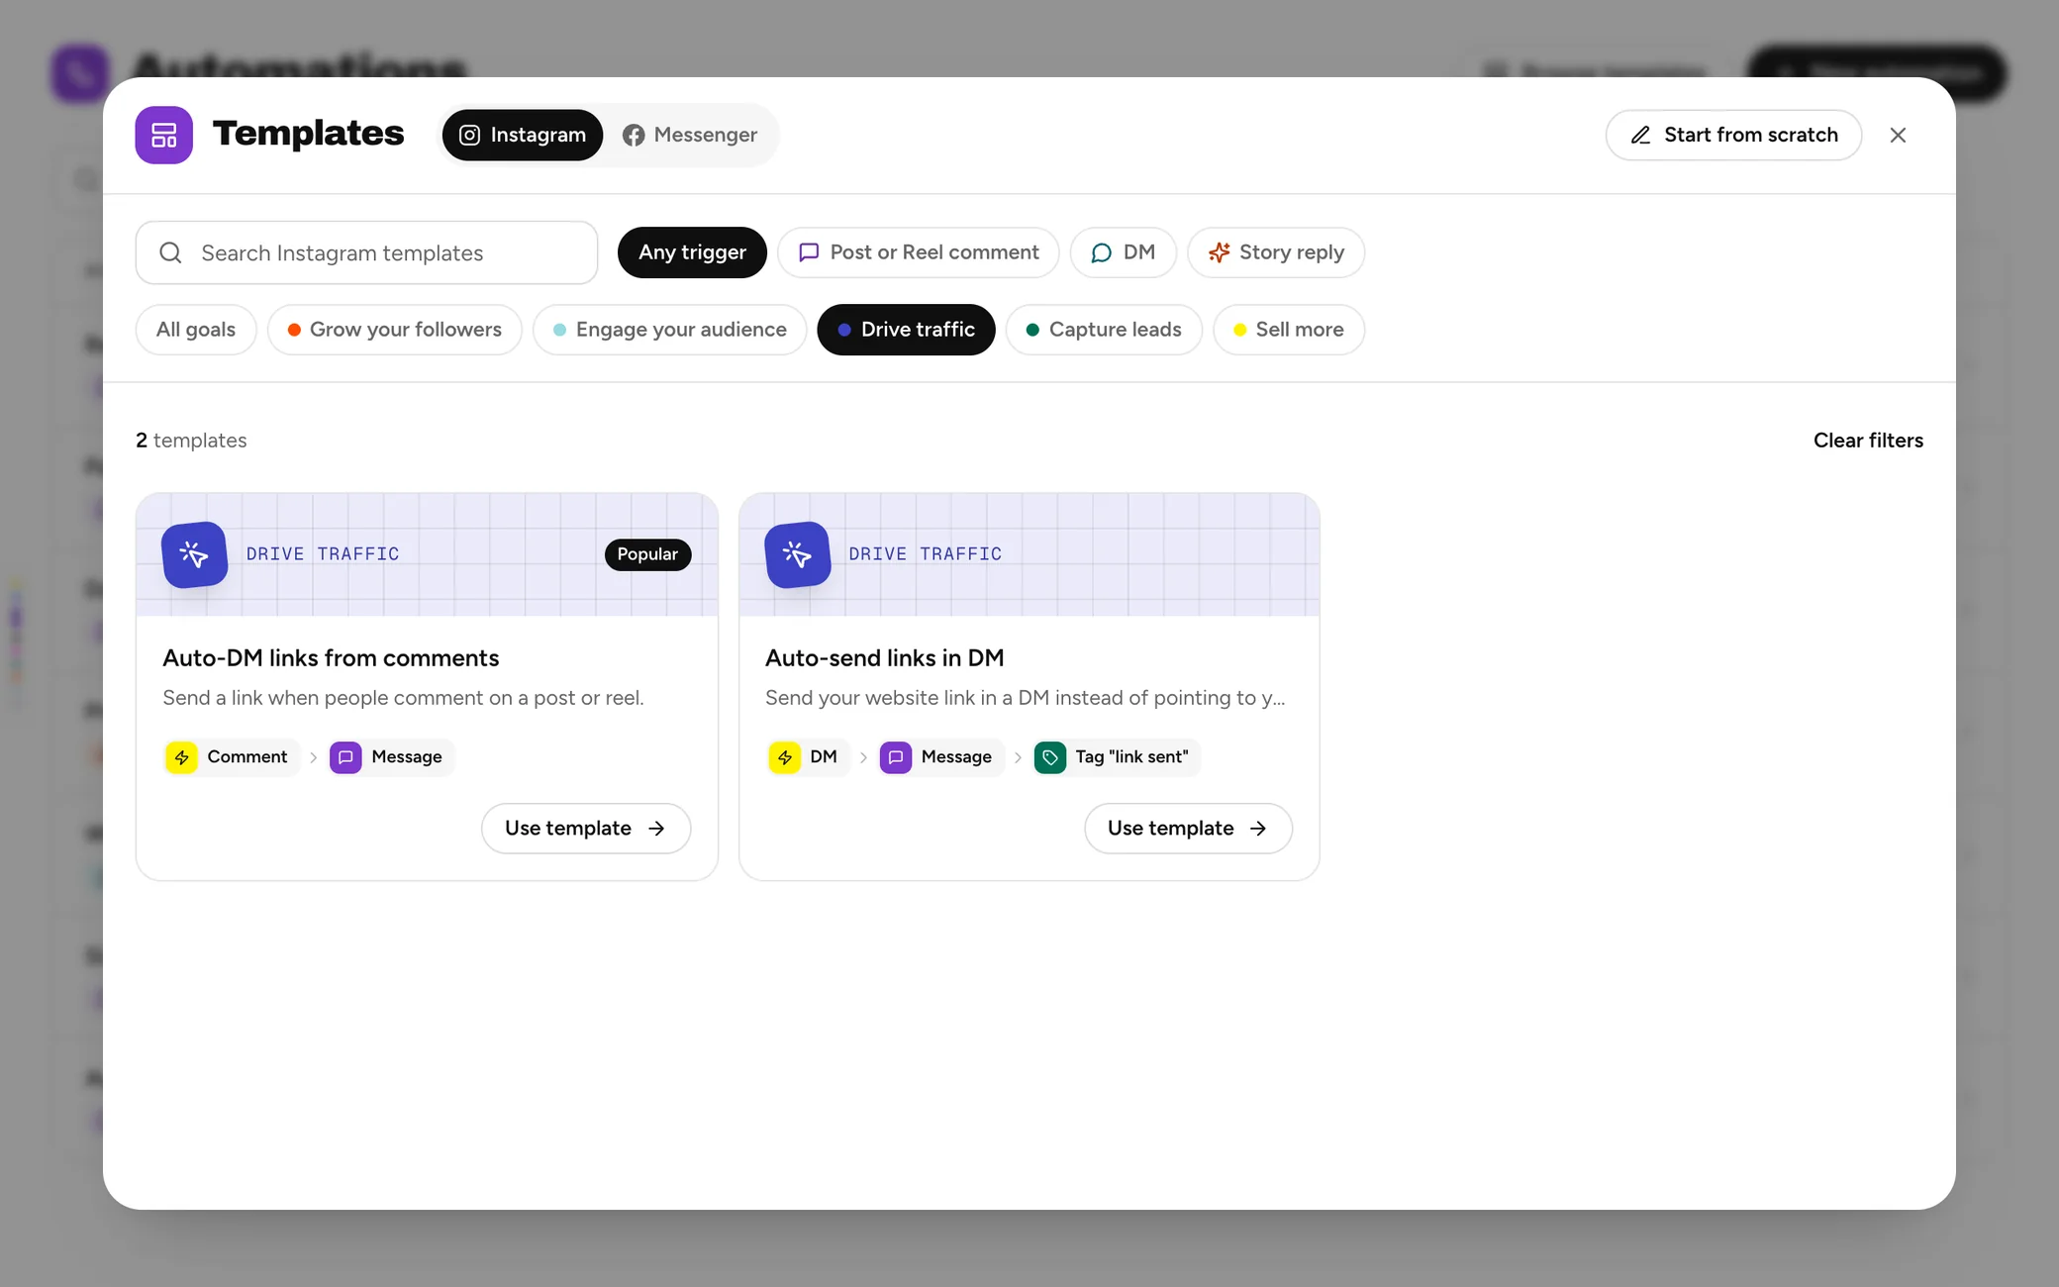The height and width of the screenshot is (1287, 2059).
Task: Filter by Engage your audience goal
Action: [669, 330]
